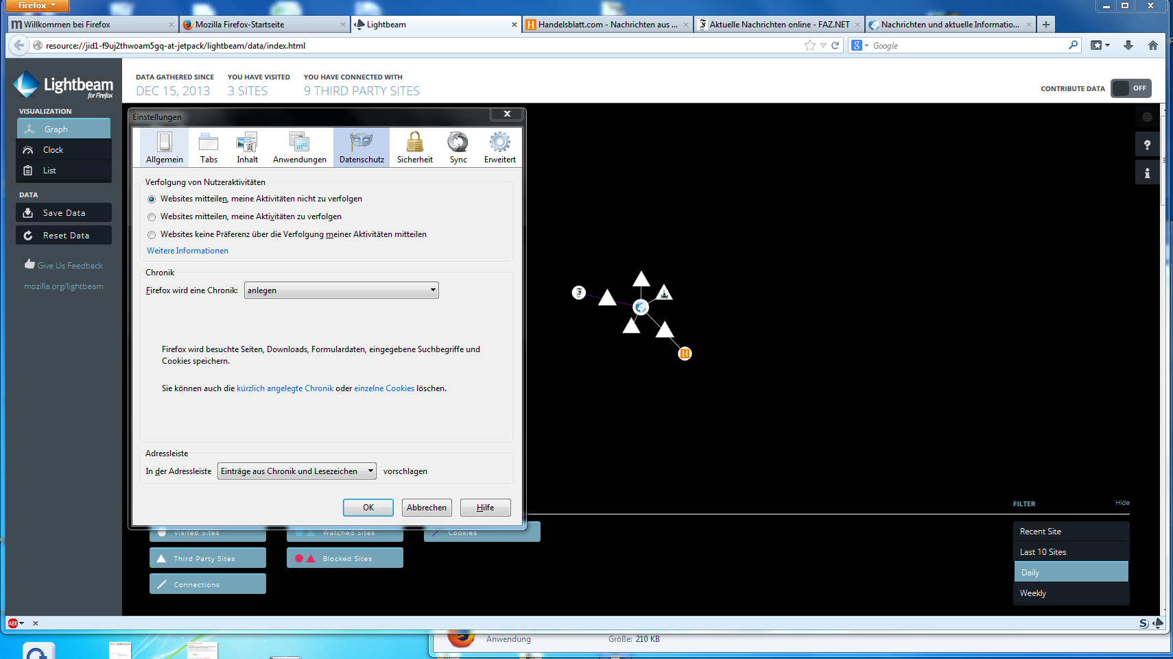This screenshot has width=1173, height=659.
Task: Select 'Aktivitäten zu verfolgen' radio option
Action: point(152,217)
